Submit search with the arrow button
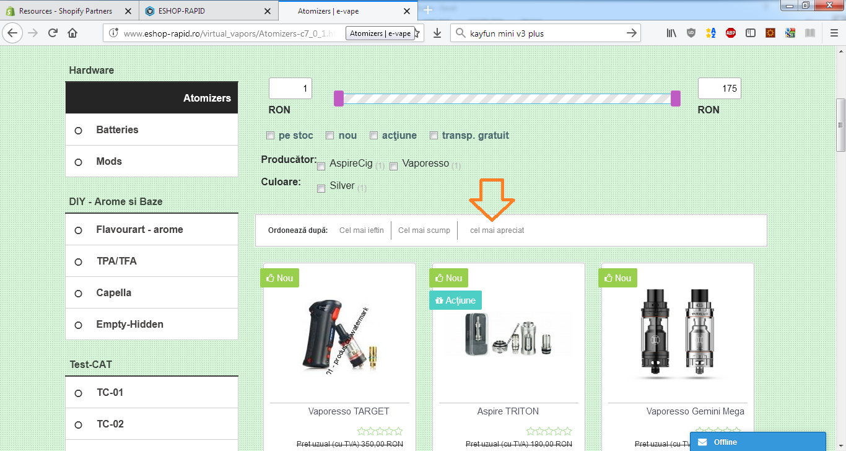 pos(632,33)
